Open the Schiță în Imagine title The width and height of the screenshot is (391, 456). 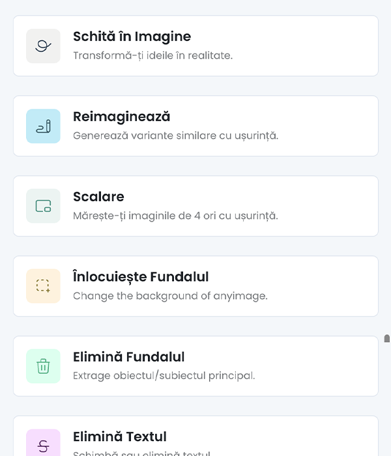coord(132,36)
